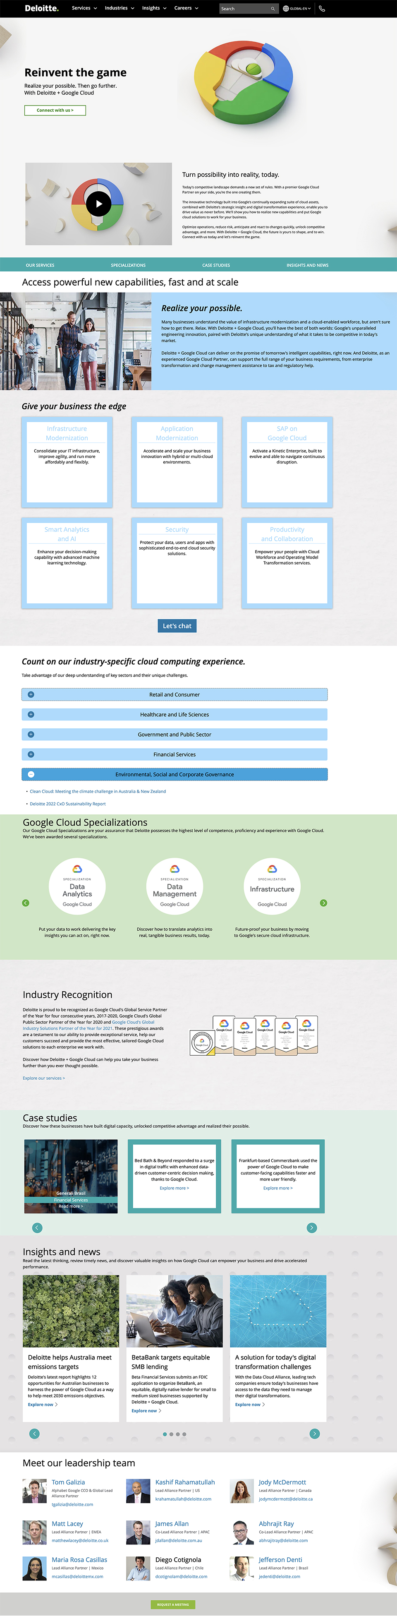Click the search magnifier icon

(x=273, y=9)
